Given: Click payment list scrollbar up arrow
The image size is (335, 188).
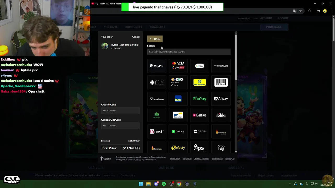Looking at the screenshot, I should point(236,33).
